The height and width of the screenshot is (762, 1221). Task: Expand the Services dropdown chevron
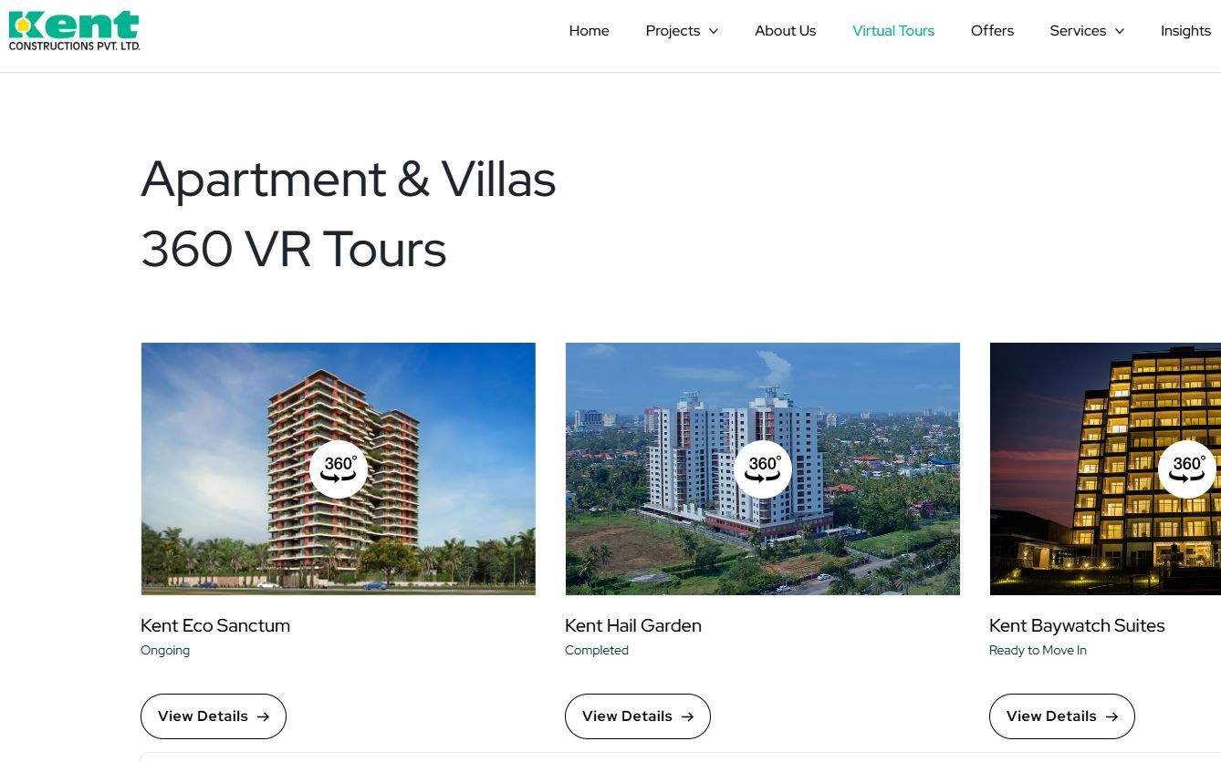click(x=1120, y=31)
